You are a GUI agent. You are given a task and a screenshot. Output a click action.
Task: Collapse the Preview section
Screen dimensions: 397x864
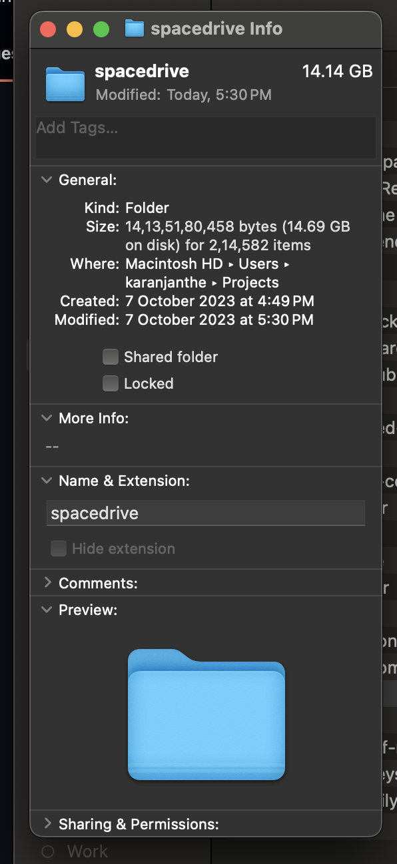[x=46, y=610]
